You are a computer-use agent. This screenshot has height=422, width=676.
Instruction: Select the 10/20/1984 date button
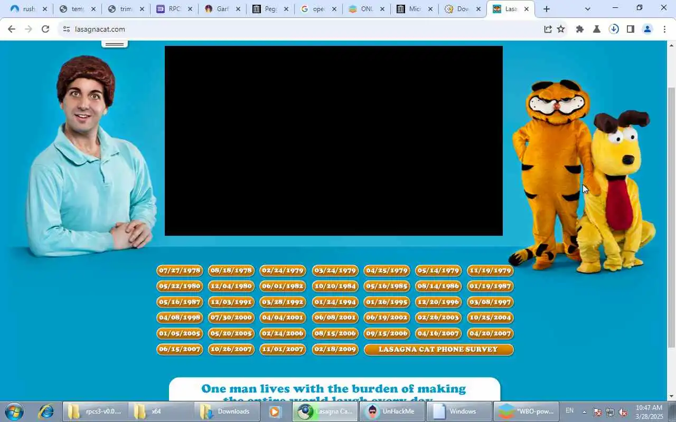[335, 286]
